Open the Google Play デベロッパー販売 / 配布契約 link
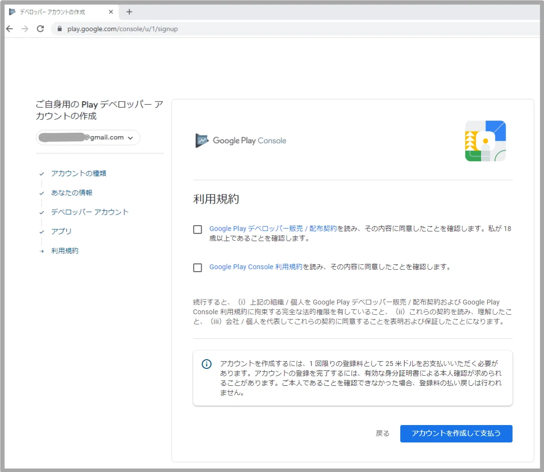The width and height of the screenshot is (544, 472). coord(273,228)
